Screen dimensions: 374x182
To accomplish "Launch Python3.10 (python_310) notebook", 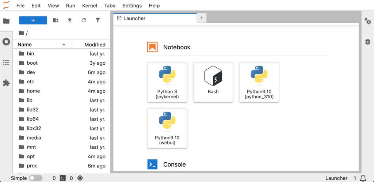I will click(x=259, y=82).
